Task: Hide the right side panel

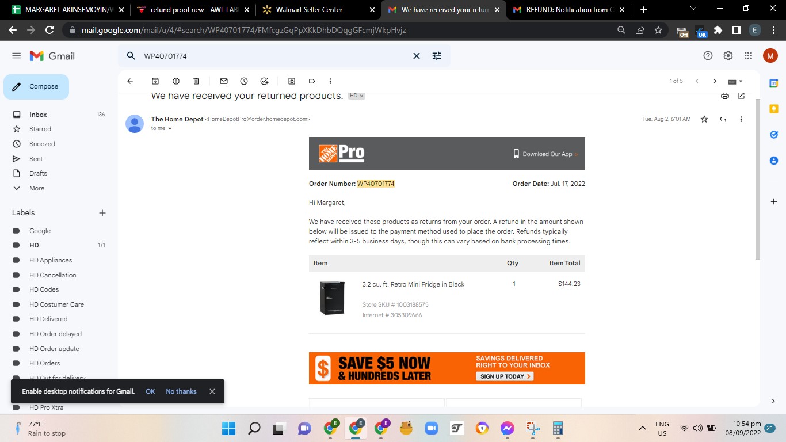Action: pos(774,401)
